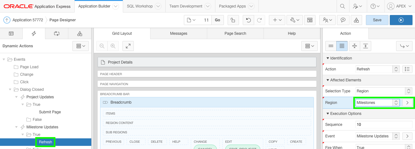415x149 pixels.
Task: Toggle Show All properties icon
Action: 342,46
